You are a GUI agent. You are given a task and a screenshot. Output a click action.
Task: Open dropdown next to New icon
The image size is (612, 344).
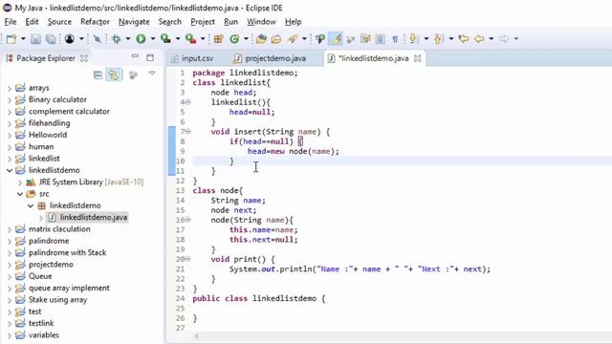[23, 38]
